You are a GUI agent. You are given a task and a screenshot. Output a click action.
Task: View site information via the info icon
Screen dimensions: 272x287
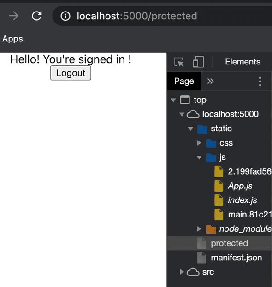coord(65,16)
